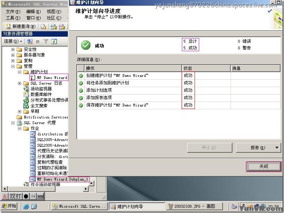Expand the 早期 folder node
The image size is (284, 213).
(x=19, y=111)
